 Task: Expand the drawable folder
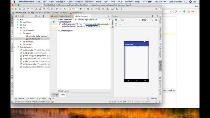click(x=21, y=30)
